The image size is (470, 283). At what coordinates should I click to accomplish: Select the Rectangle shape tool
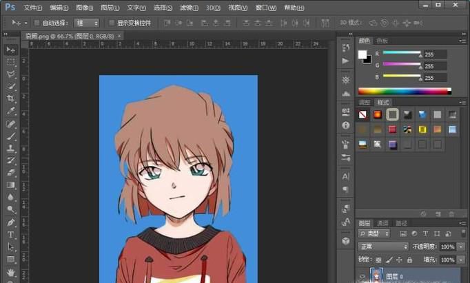point(11,260)
